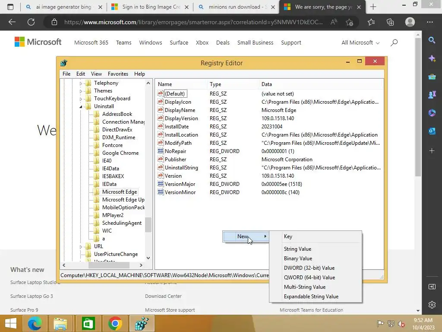Click the Action Center flag tray icon
442x332 pixels.
coord(380,323)
